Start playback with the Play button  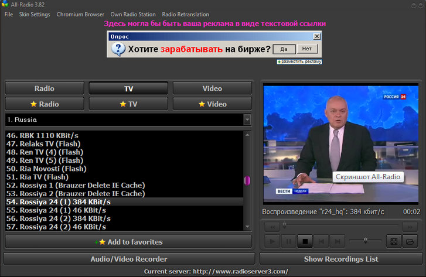click(x=272, y=241)
